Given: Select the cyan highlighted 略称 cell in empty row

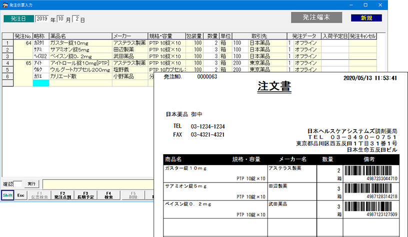Looking at the screenshot, I should click(x=41, y=83).
